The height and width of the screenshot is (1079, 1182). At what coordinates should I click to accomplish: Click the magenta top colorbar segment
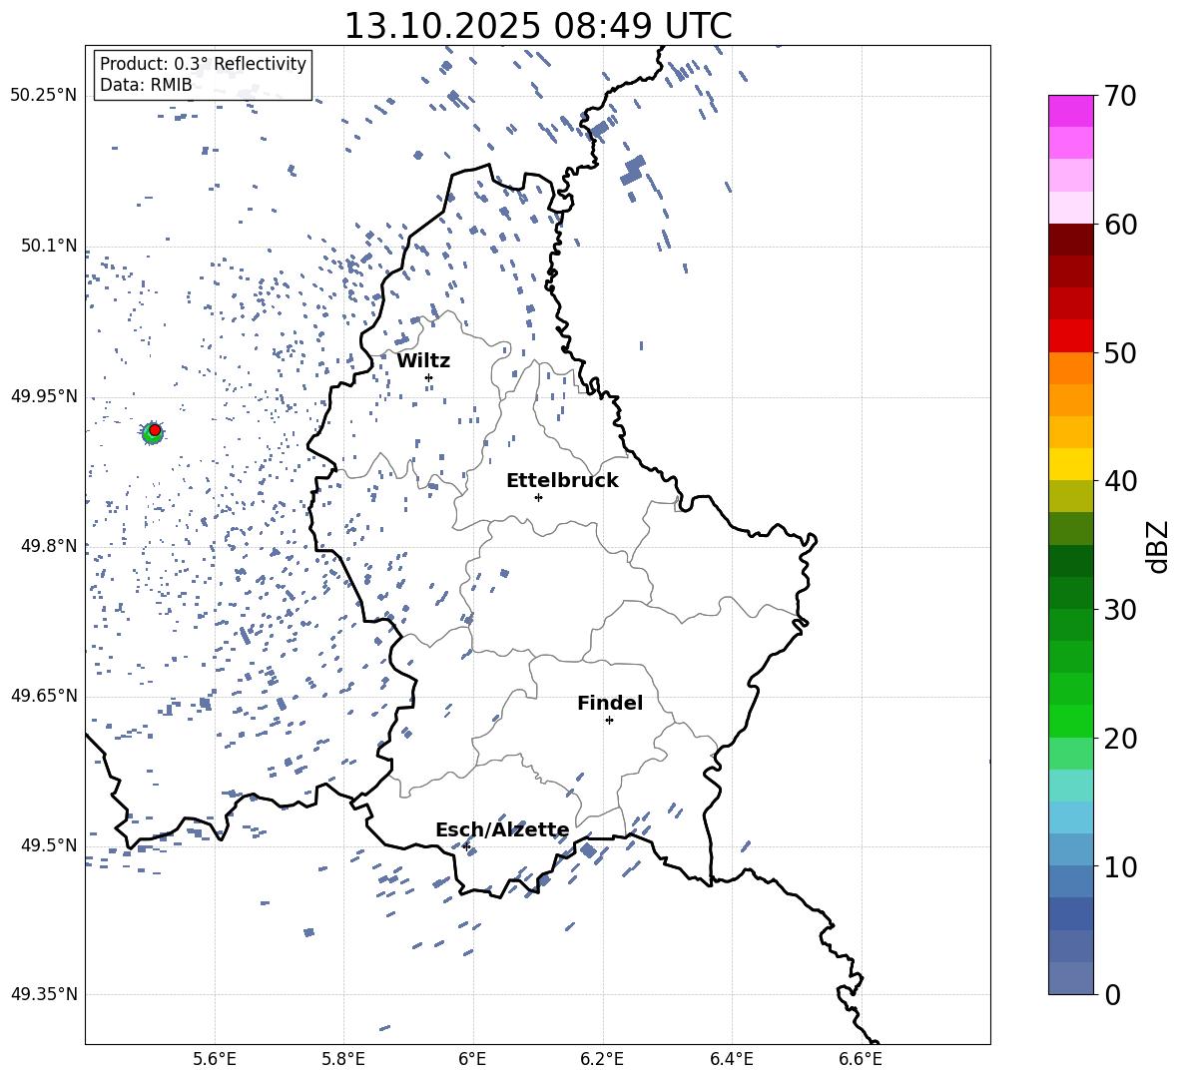pyautogui.click(x=1070, y=111)
